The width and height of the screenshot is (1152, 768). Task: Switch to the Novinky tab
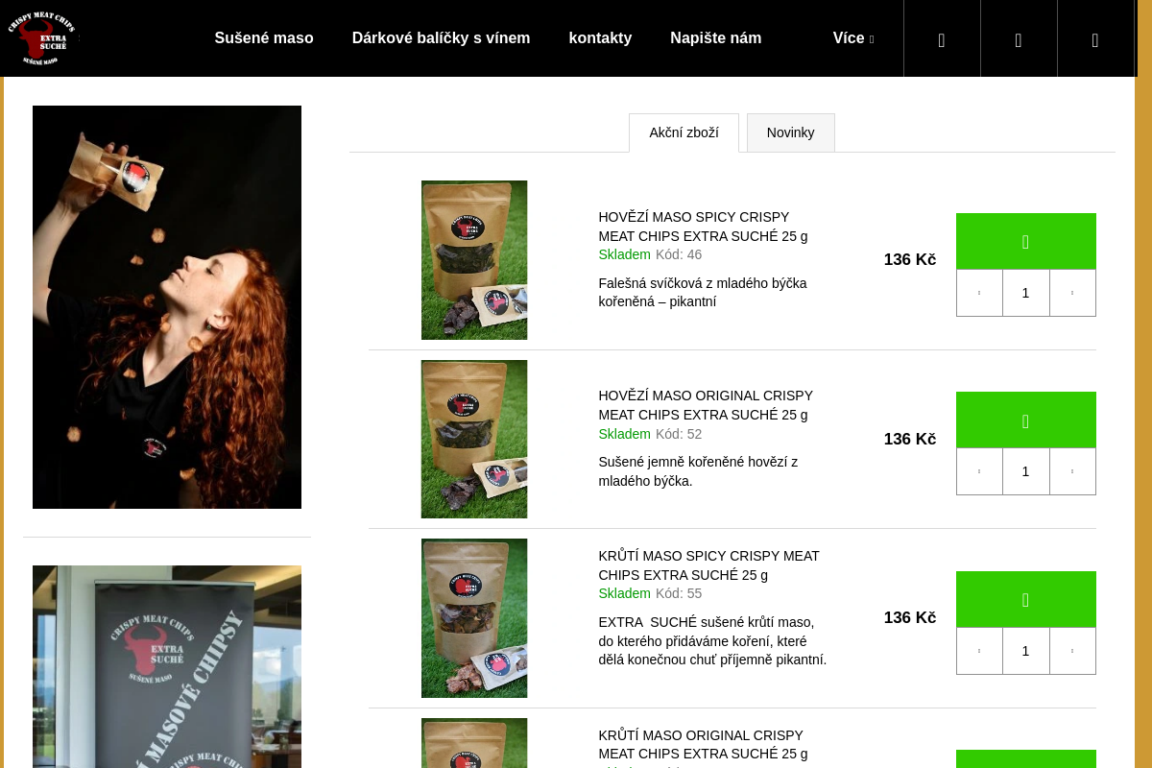coord(790,132)
